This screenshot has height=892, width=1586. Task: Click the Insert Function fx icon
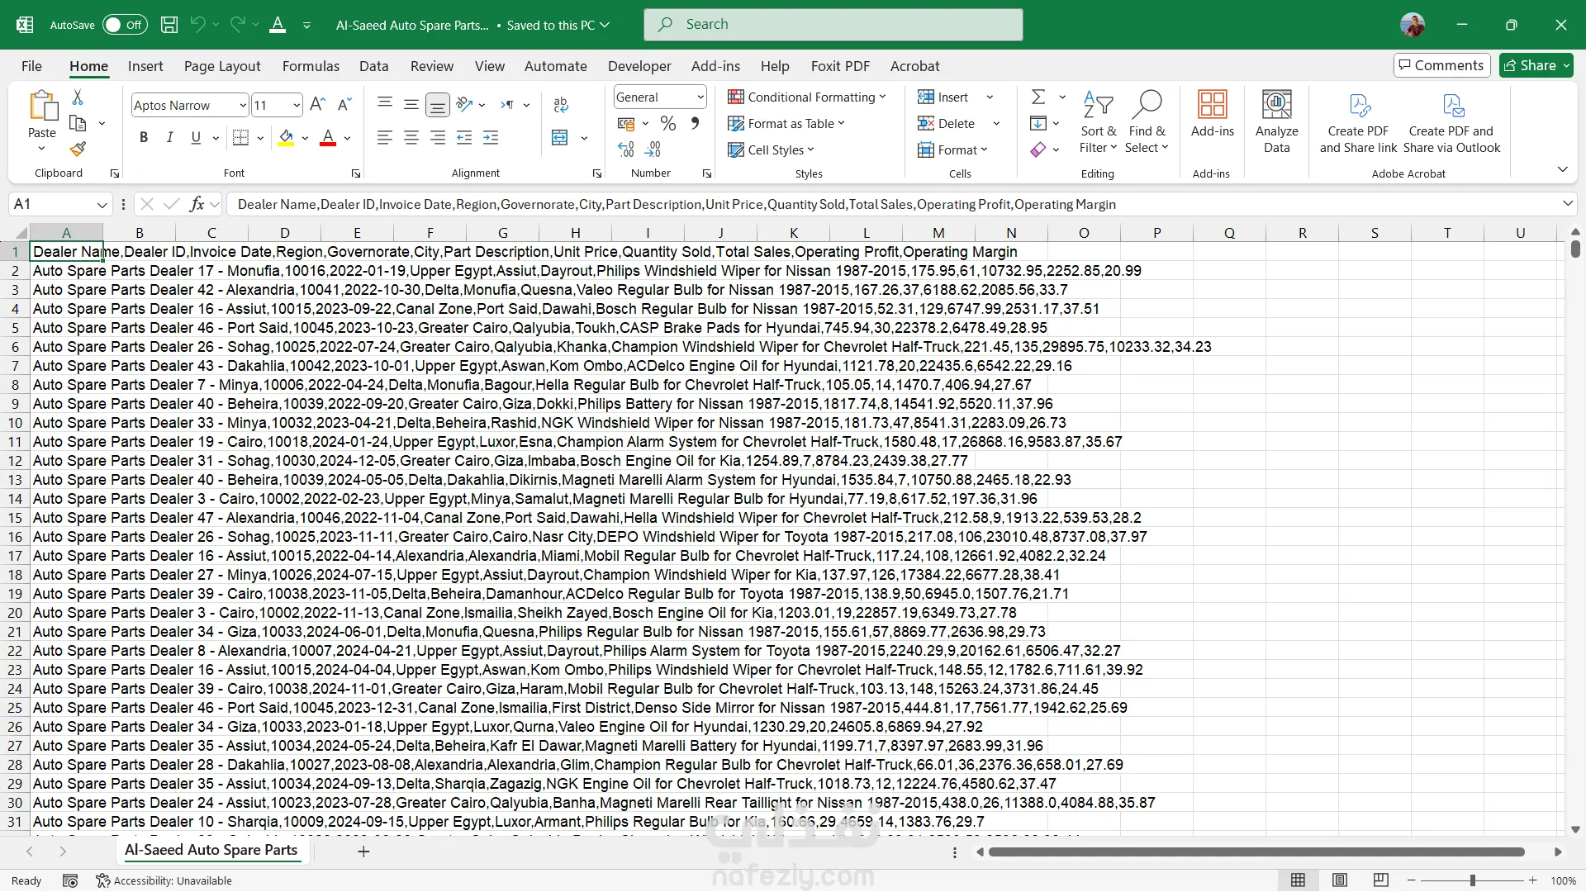coord(197,204)
